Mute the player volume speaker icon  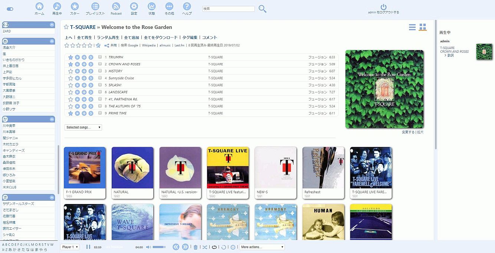coord(148,247)
